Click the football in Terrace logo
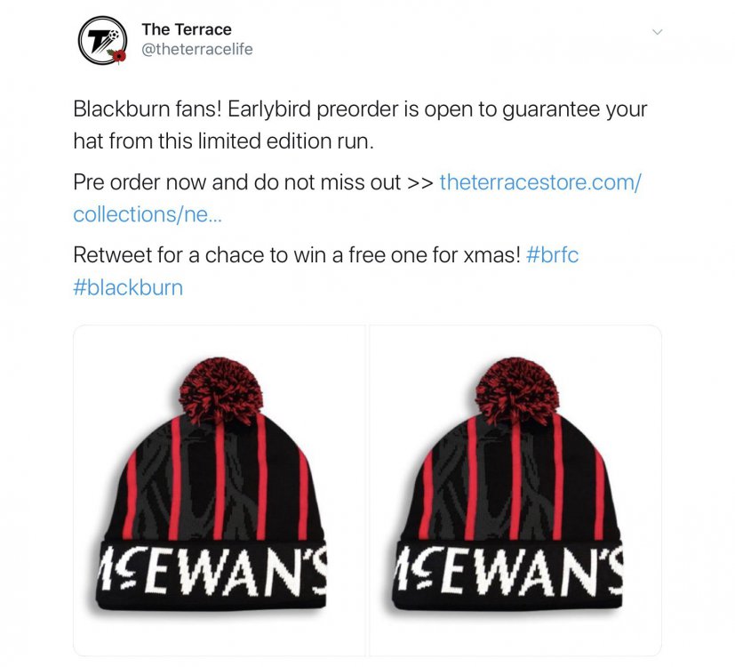 pos(114,36)
